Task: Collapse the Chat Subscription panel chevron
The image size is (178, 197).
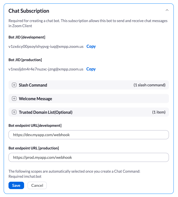Action: click(x=167, y=10)
